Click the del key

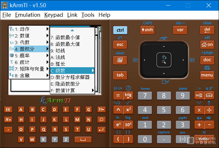coord(207,30)
